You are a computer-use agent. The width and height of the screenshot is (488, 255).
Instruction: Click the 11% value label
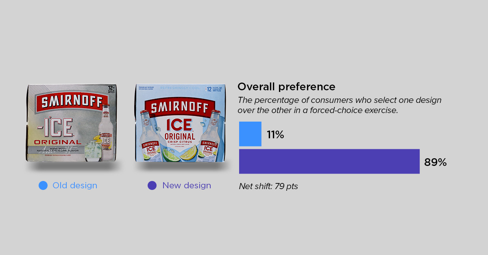(x=275, y=135)
